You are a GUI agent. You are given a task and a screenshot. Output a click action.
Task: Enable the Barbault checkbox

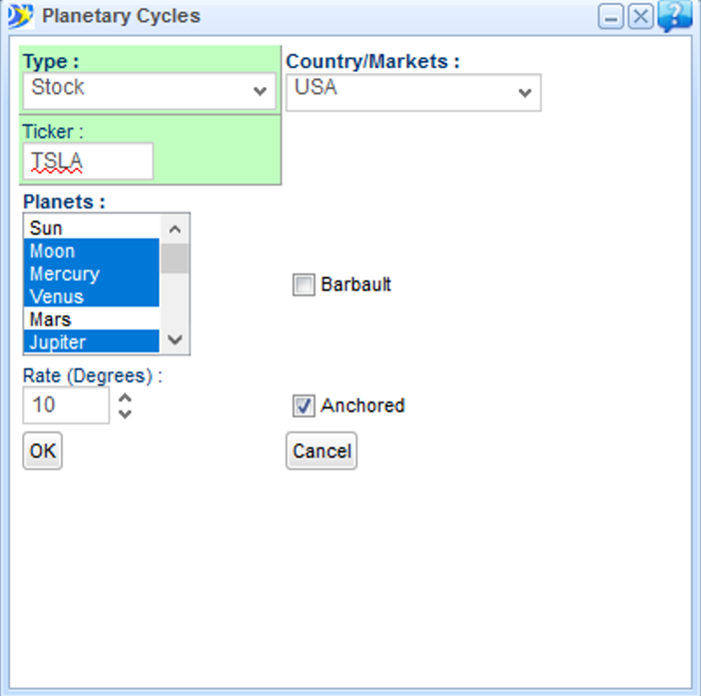(x=303, y=285)
